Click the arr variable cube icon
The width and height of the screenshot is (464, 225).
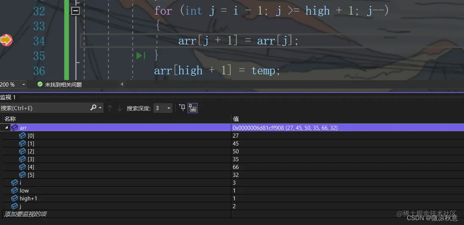coord(15,128)
